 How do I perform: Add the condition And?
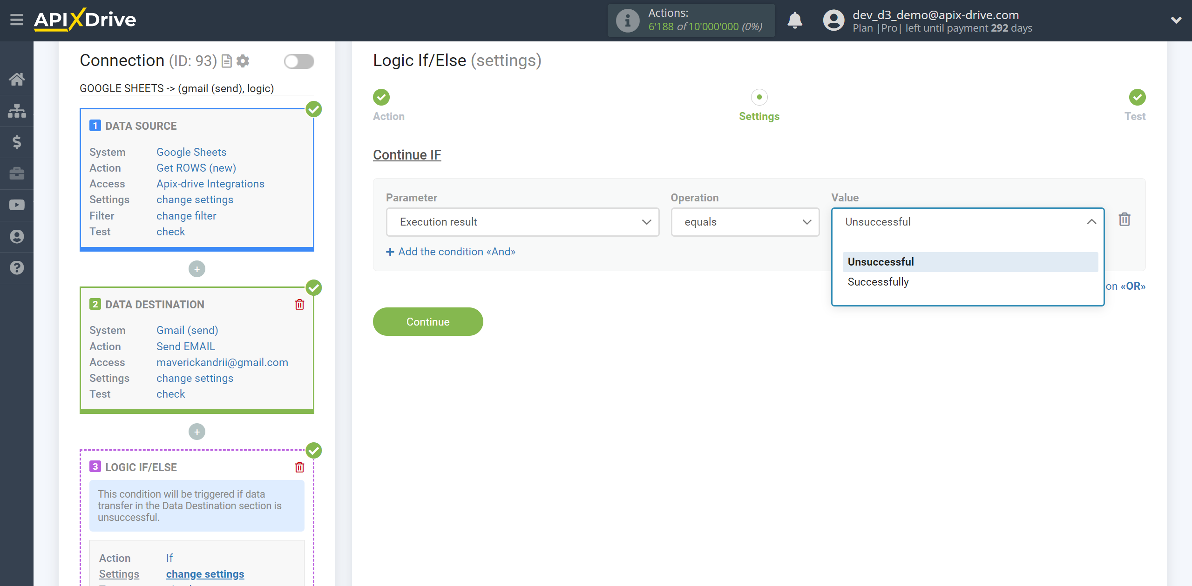tap(451, 252)
